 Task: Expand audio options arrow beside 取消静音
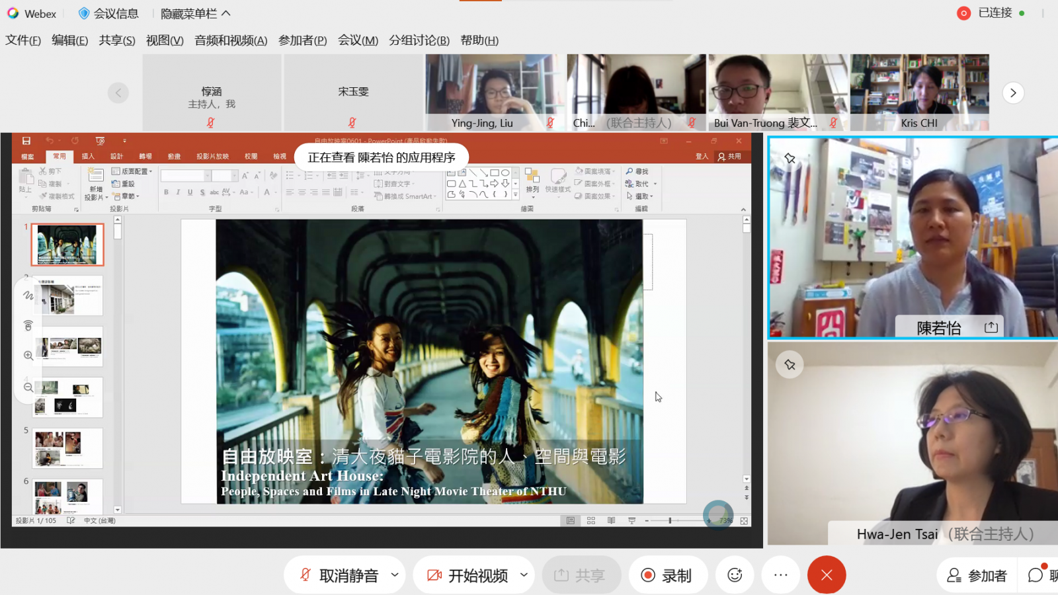[395, 575]
